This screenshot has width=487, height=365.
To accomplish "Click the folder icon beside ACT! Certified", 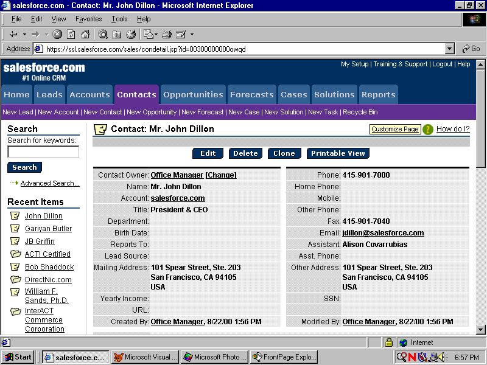I will [x=15, y=254].
